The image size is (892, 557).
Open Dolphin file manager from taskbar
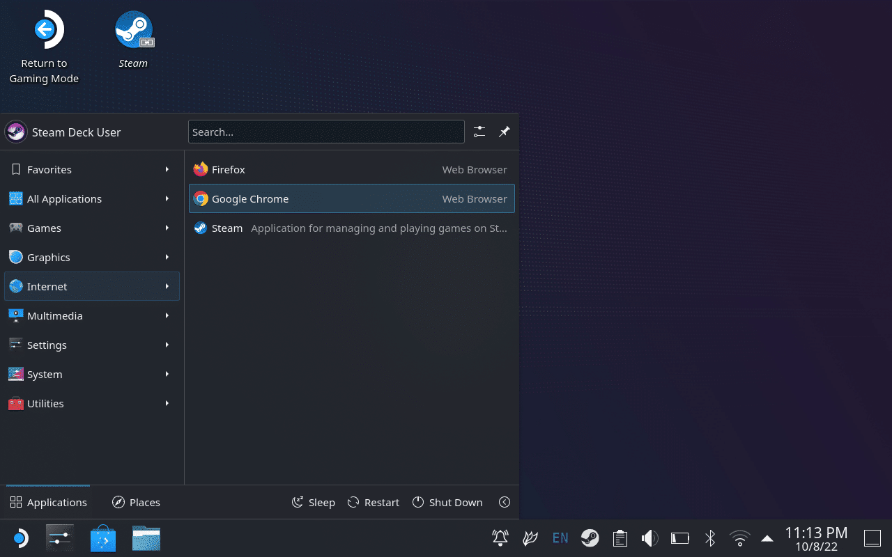146,538
